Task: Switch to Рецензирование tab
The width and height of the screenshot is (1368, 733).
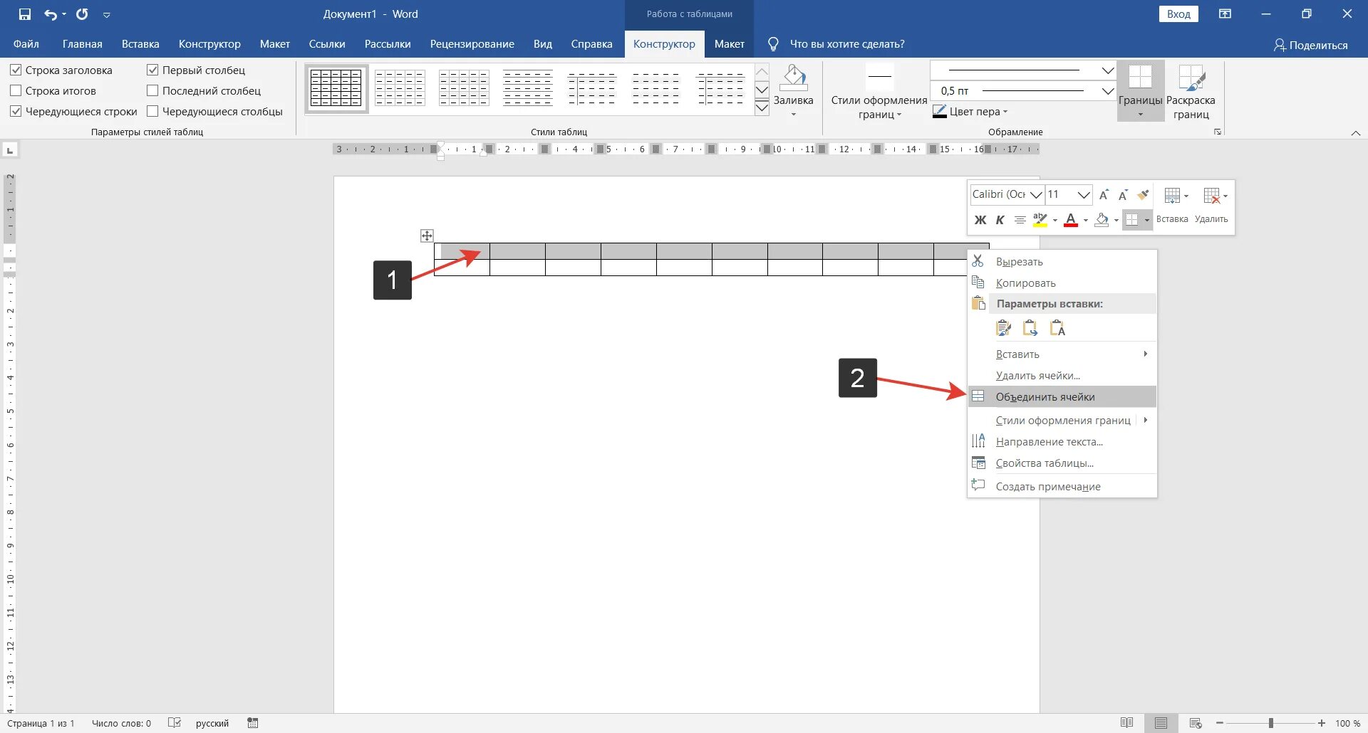Action: (472, 44)
